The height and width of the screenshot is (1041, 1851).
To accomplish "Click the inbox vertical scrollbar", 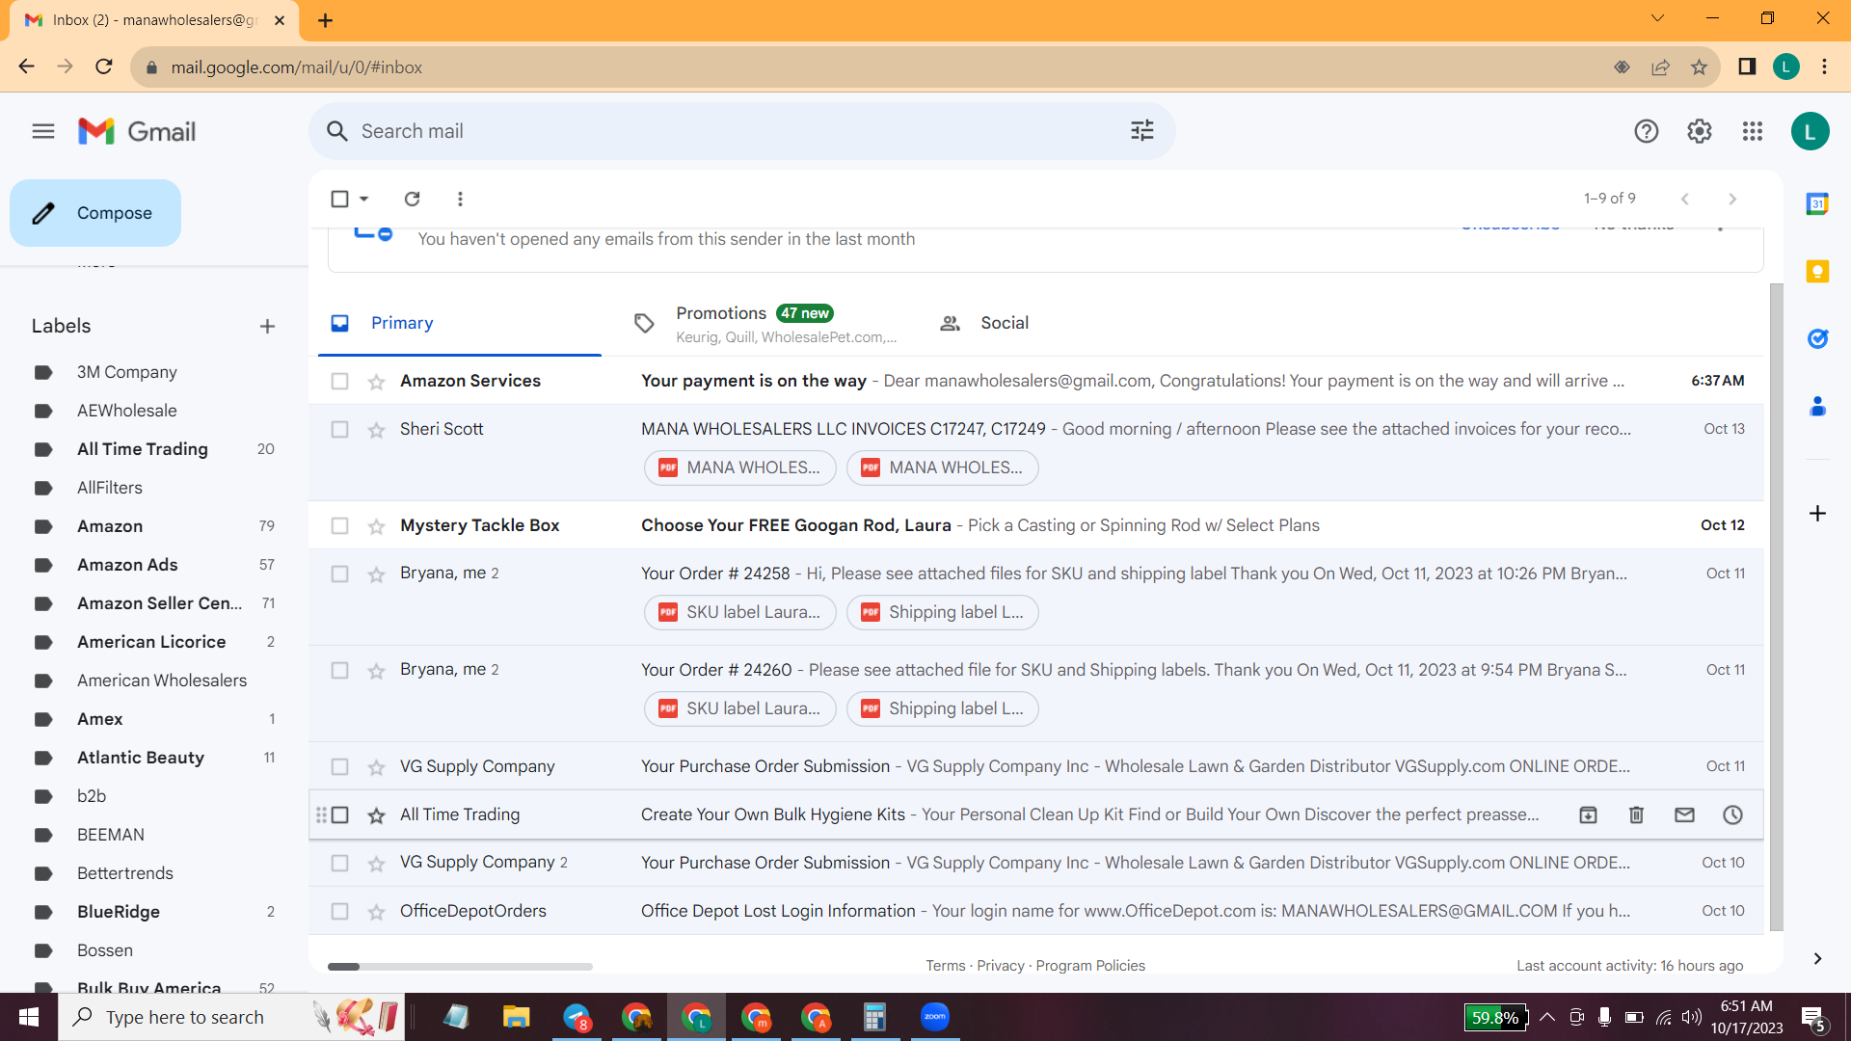I will pyautogui.click(x=1776, y=607).
